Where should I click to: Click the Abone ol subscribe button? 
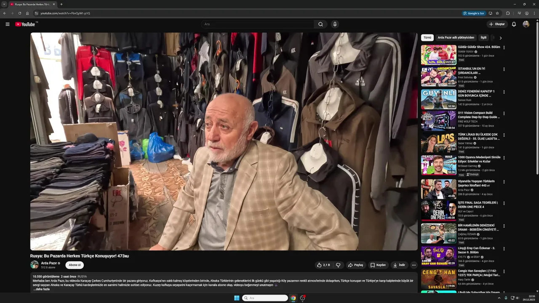tap(75, 265)
